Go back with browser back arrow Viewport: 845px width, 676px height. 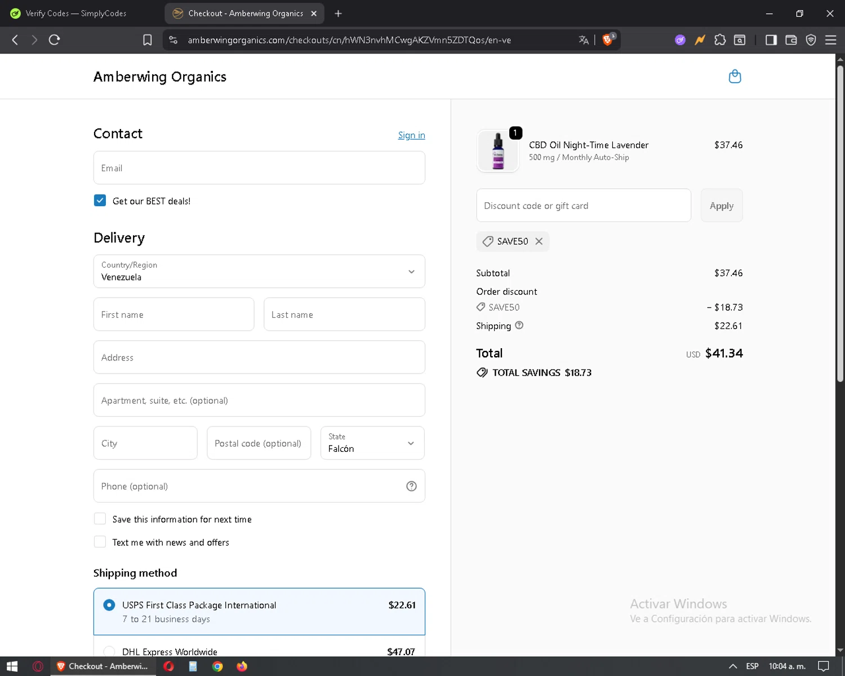(15, 40)
